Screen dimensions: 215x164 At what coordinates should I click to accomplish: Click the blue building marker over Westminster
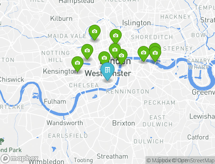coord(107,71)
